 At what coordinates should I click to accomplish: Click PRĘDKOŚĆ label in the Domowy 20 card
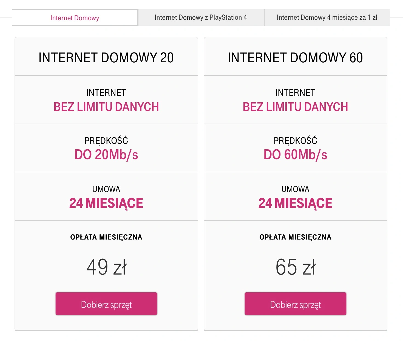point(106,140)
